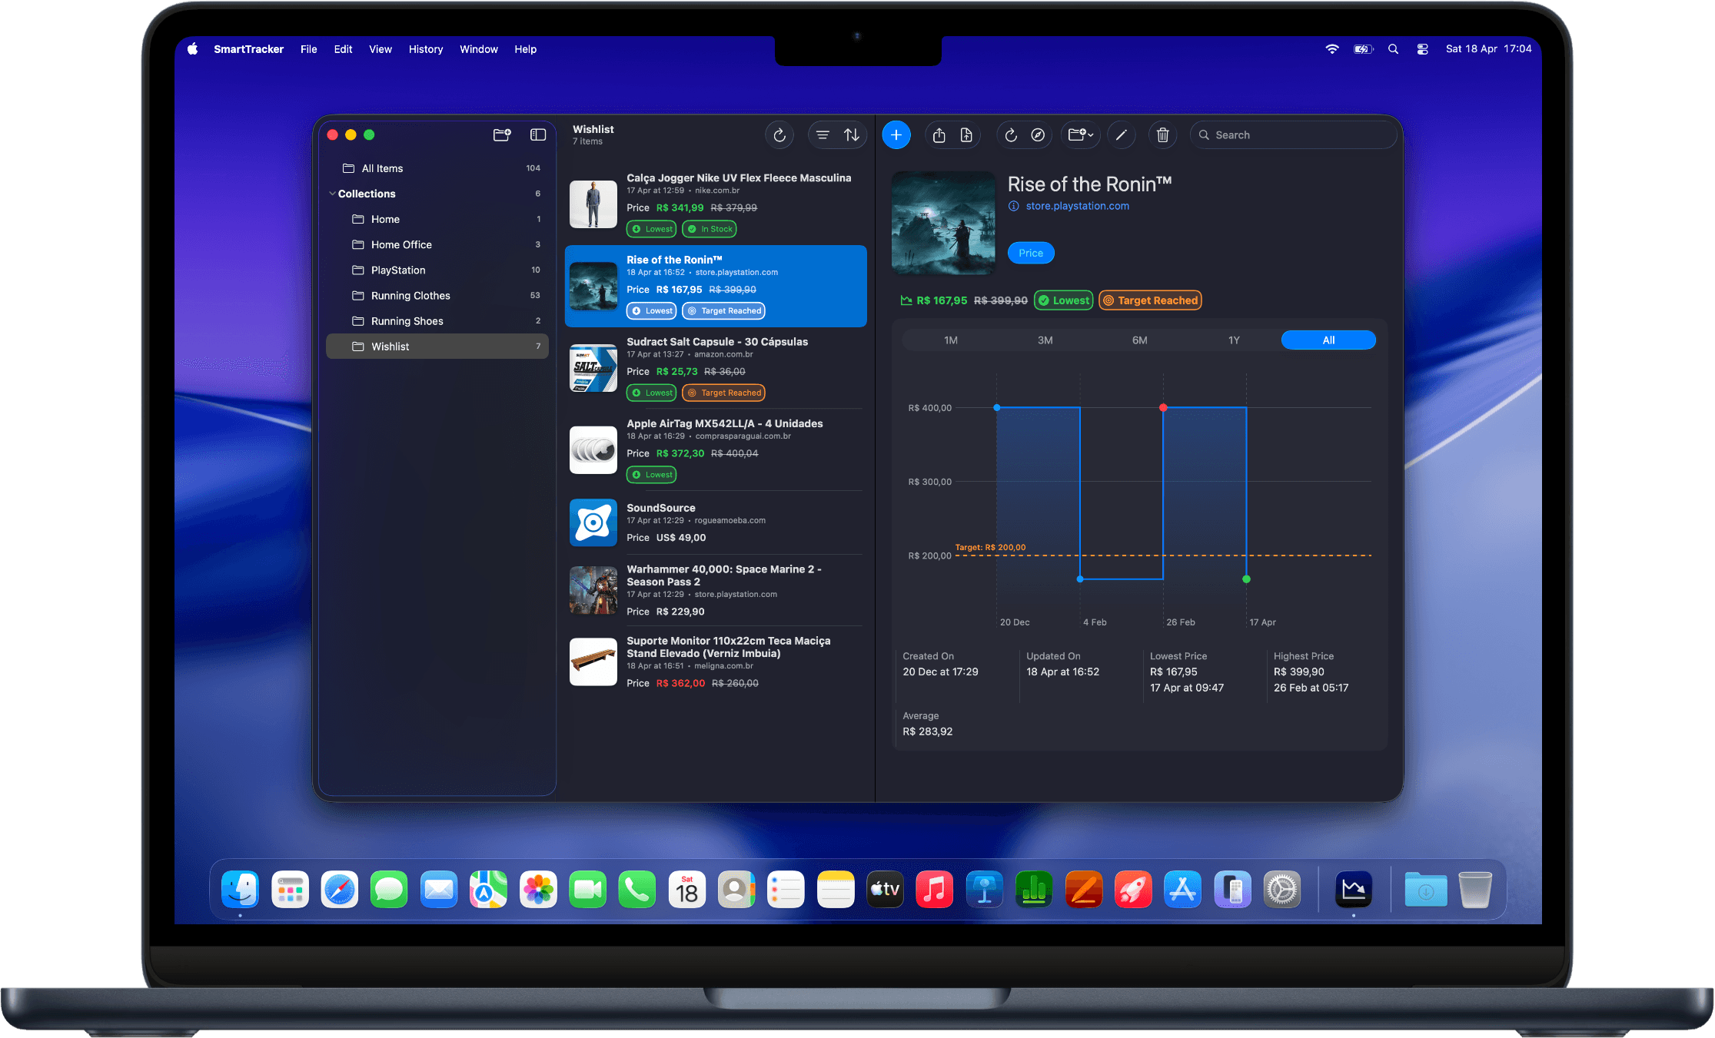Viewport: 1715px width, 1038px height.
Task: Select the SoundSource item
Action: pos(716,522)
